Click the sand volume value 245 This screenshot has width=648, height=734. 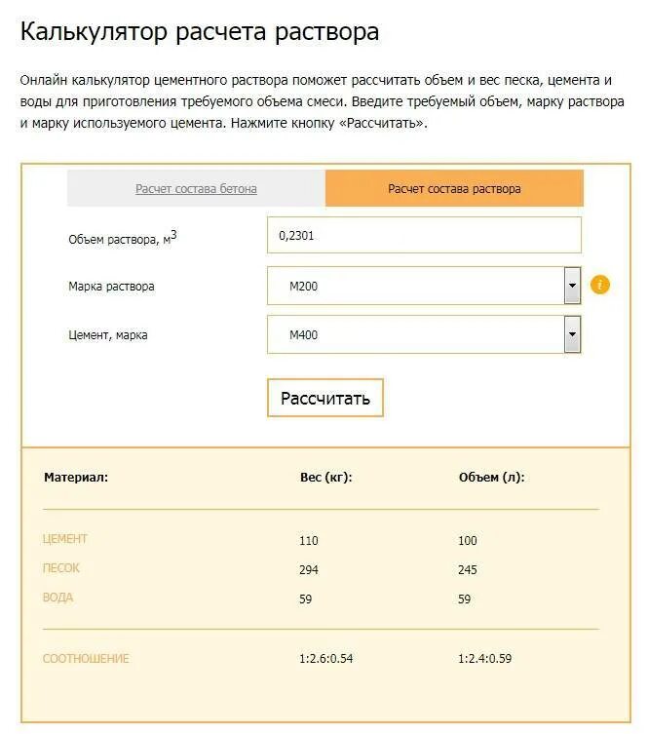pyautogui.click(x=468, y=570)
